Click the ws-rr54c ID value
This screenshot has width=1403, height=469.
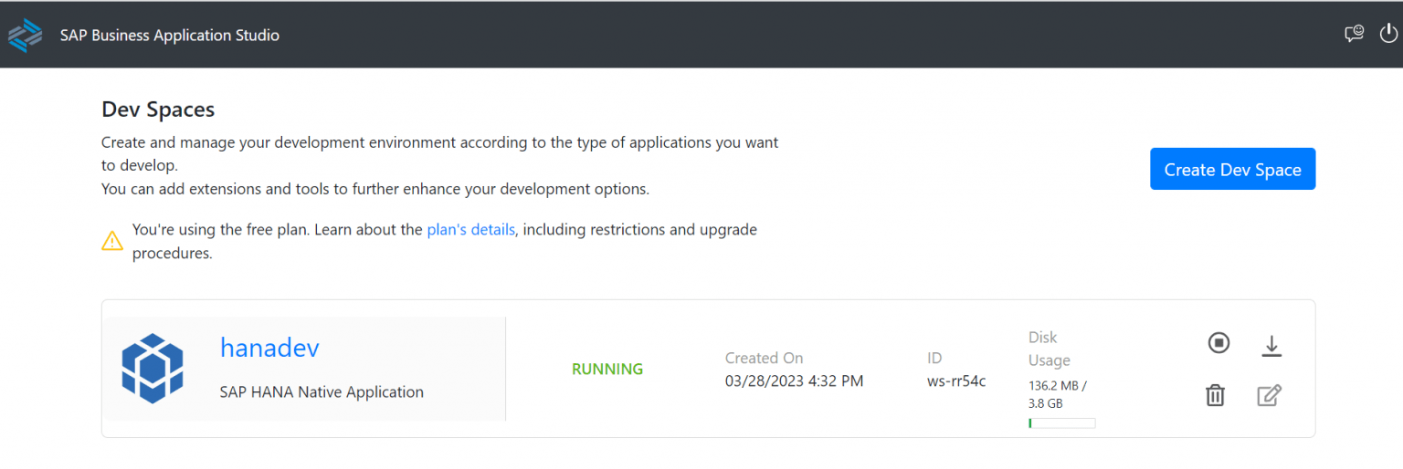(x=955, y=381)
